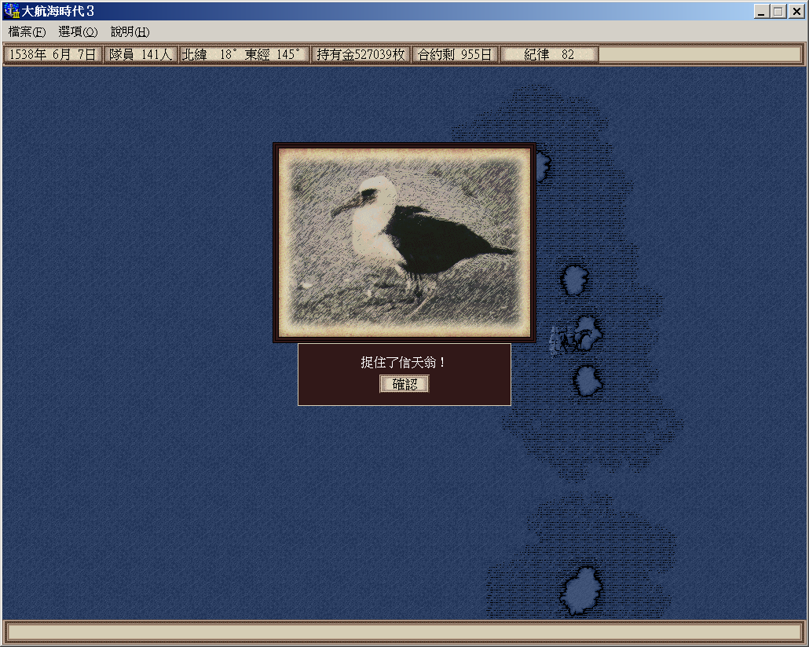Click the empty message bar at the bottom
Screen dimensions: 809x647
coord(404,632)
